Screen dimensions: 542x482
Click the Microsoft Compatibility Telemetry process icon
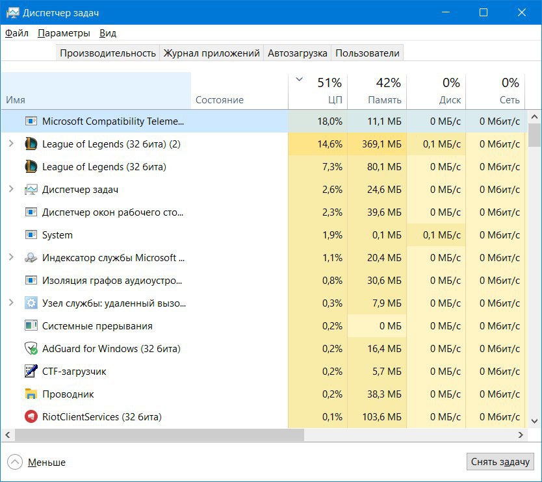(x=31, y=121)
